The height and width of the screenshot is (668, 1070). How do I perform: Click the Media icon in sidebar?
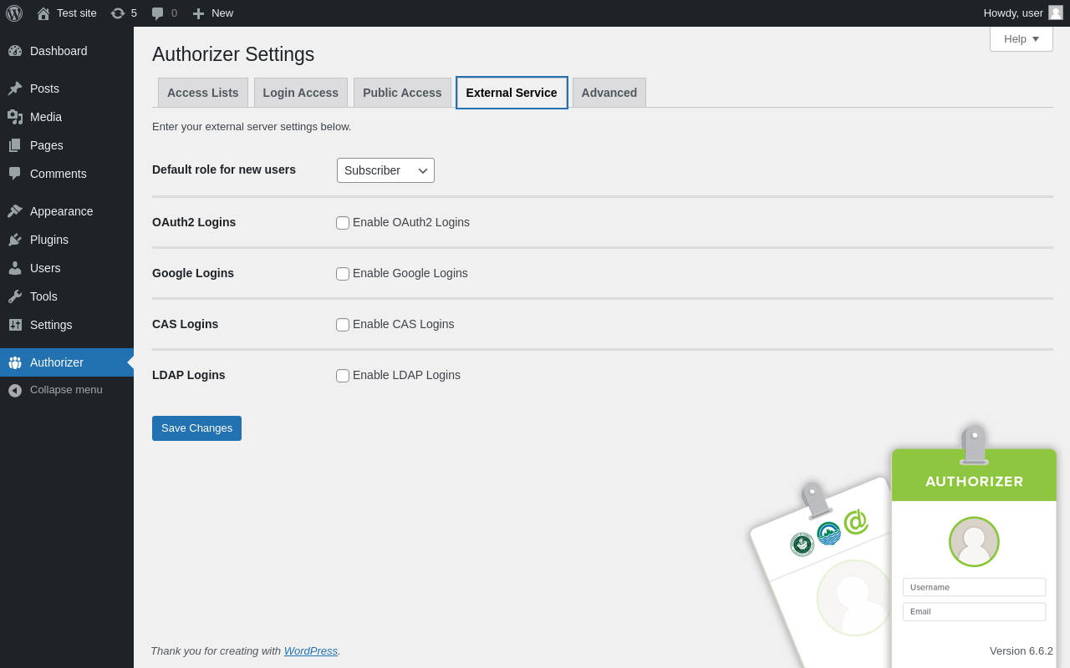[x=15, y=117]
